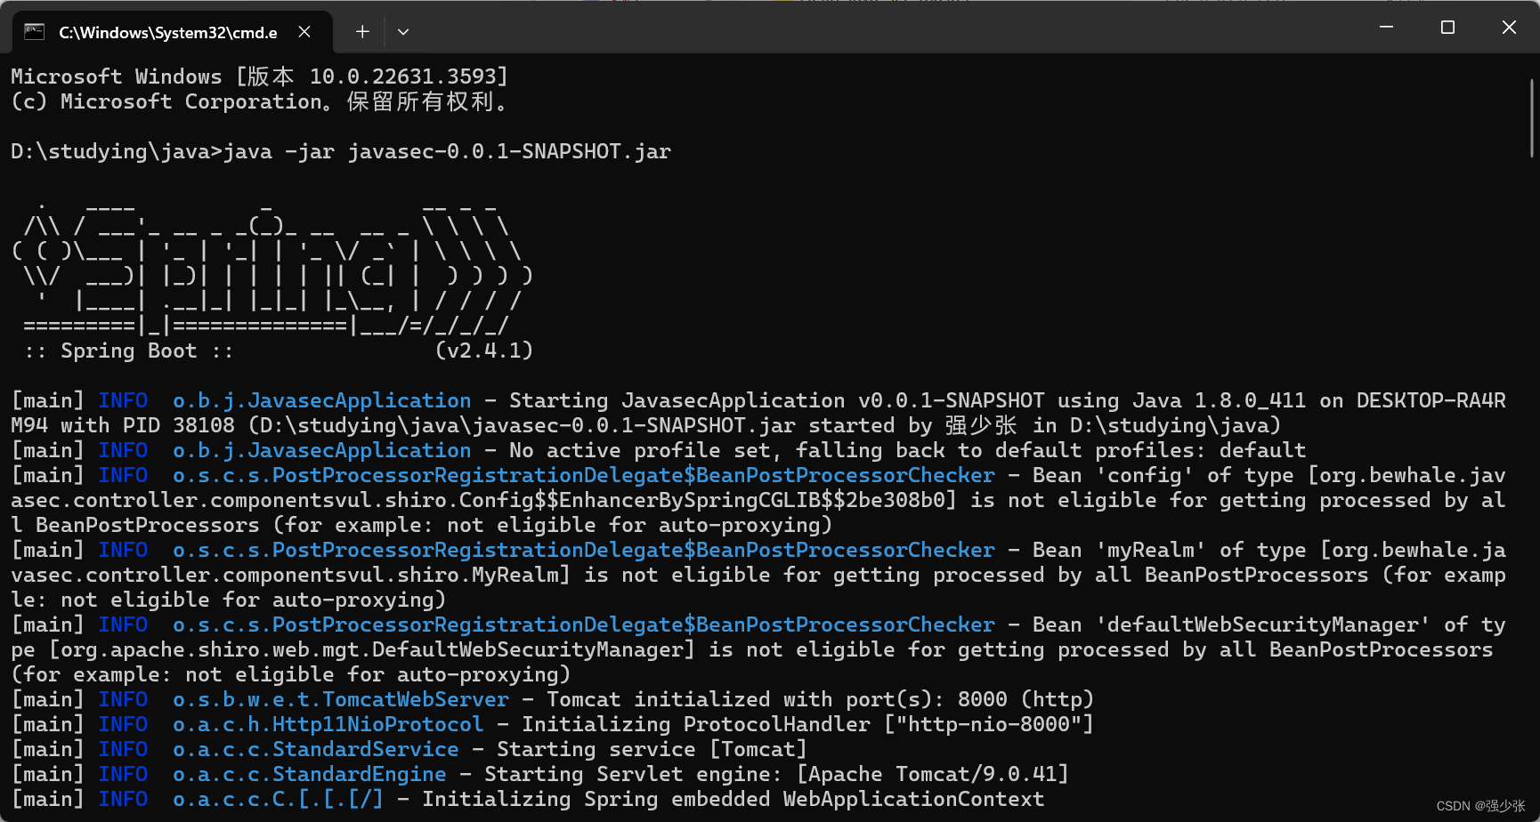The image size is (1540, 822).
Task: Maximize the terminal window
Action: coord(1447,28)
